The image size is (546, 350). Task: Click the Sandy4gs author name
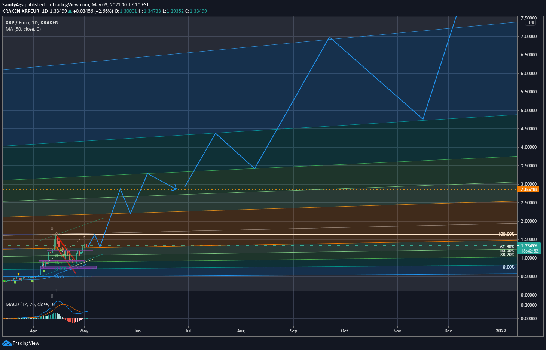13,5
